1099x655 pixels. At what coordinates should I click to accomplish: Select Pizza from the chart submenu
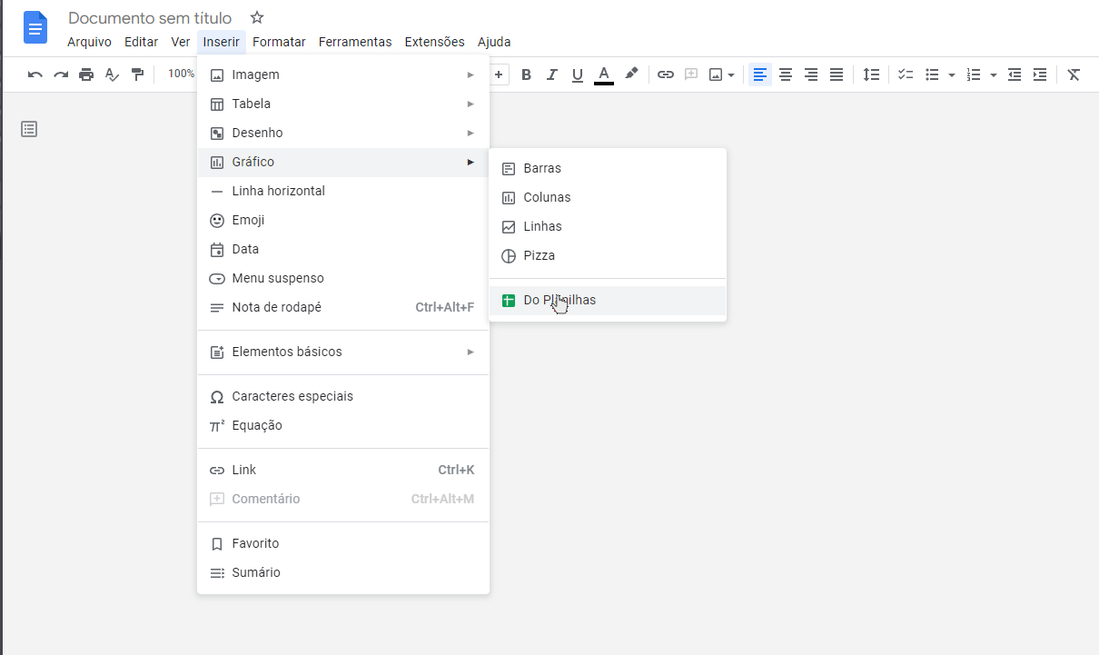(539, 255)
